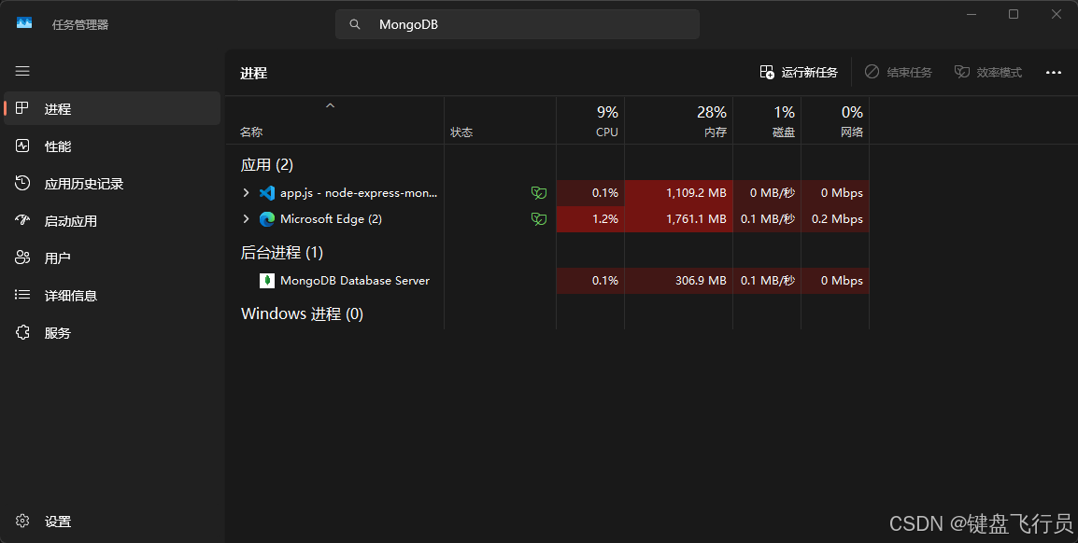Click the 结束任务 button
This screenshot has height=543, width=1078.
click(x=898, y=72)
